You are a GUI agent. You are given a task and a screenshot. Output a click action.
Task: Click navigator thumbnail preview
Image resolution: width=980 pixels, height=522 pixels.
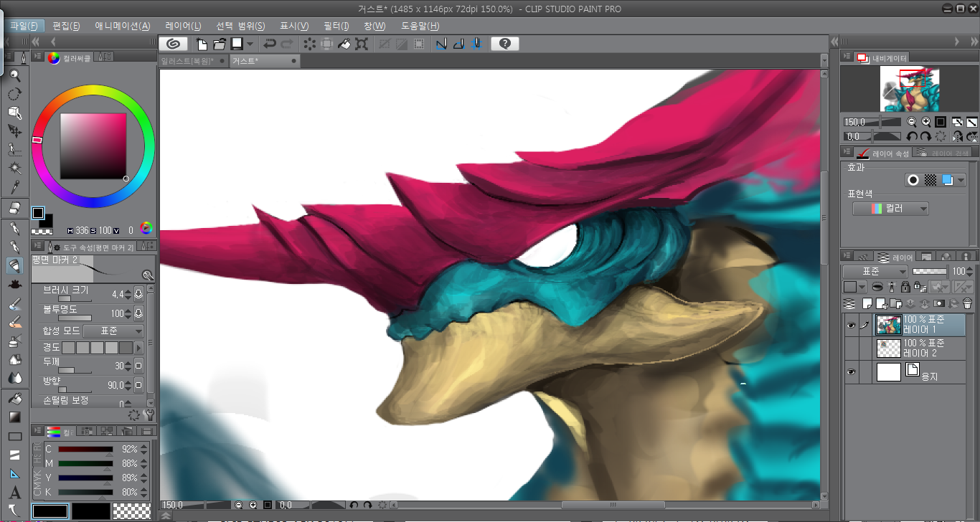tap(910, 90)
